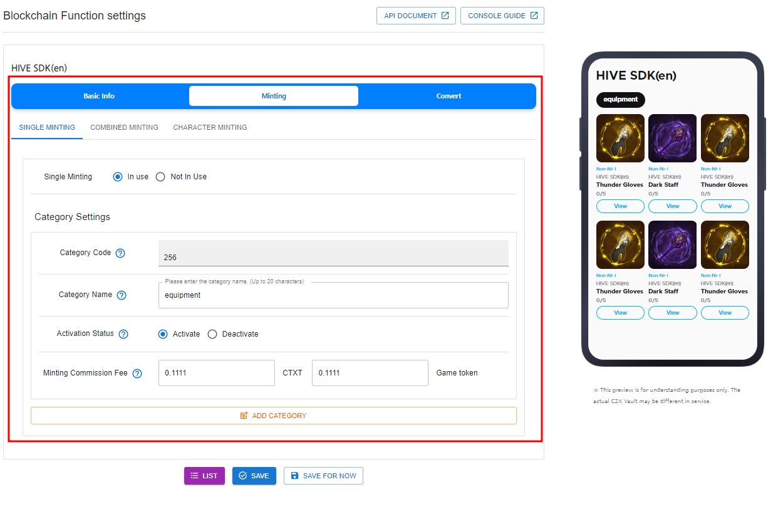Click View under top-row Dark Staff
This screenshot has height=509, width=783.
673,206
